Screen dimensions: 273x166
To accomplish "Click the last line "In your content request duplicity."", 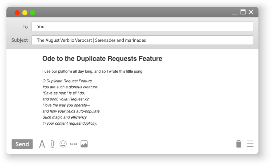I will coord(70,123).
